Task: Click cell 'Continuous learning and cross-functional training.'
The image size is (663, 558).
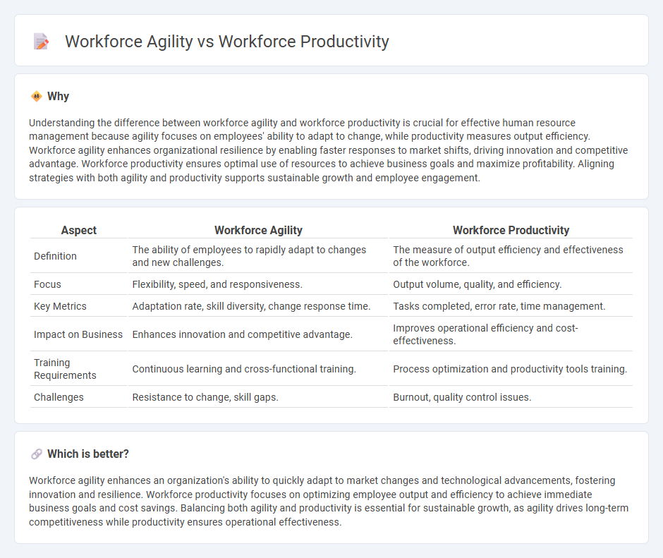Action: [258, 369]
